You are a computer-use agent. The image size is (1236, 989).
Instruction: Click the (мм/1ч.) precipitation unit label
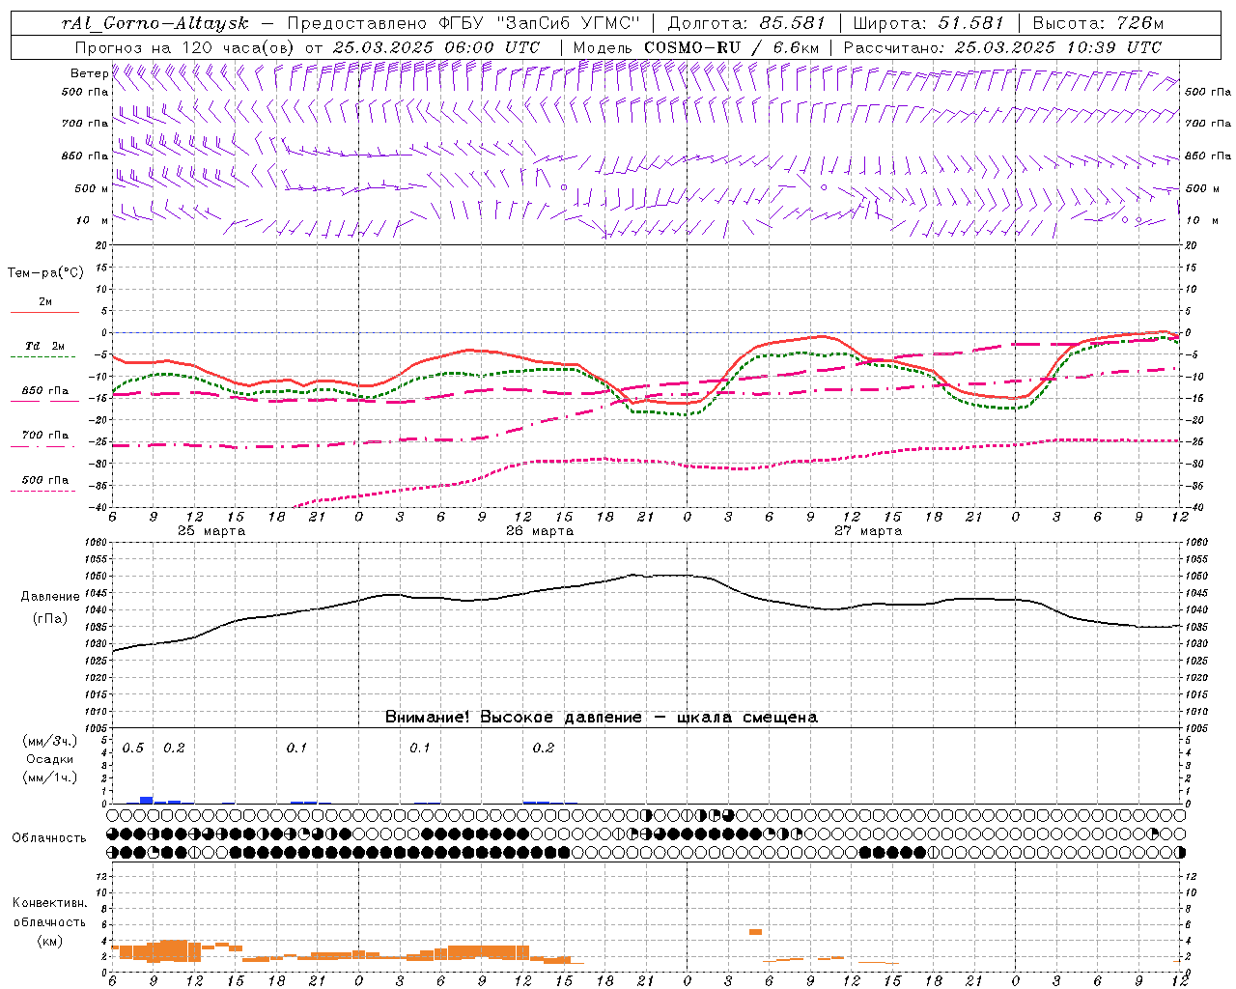[x=49, y=777]
